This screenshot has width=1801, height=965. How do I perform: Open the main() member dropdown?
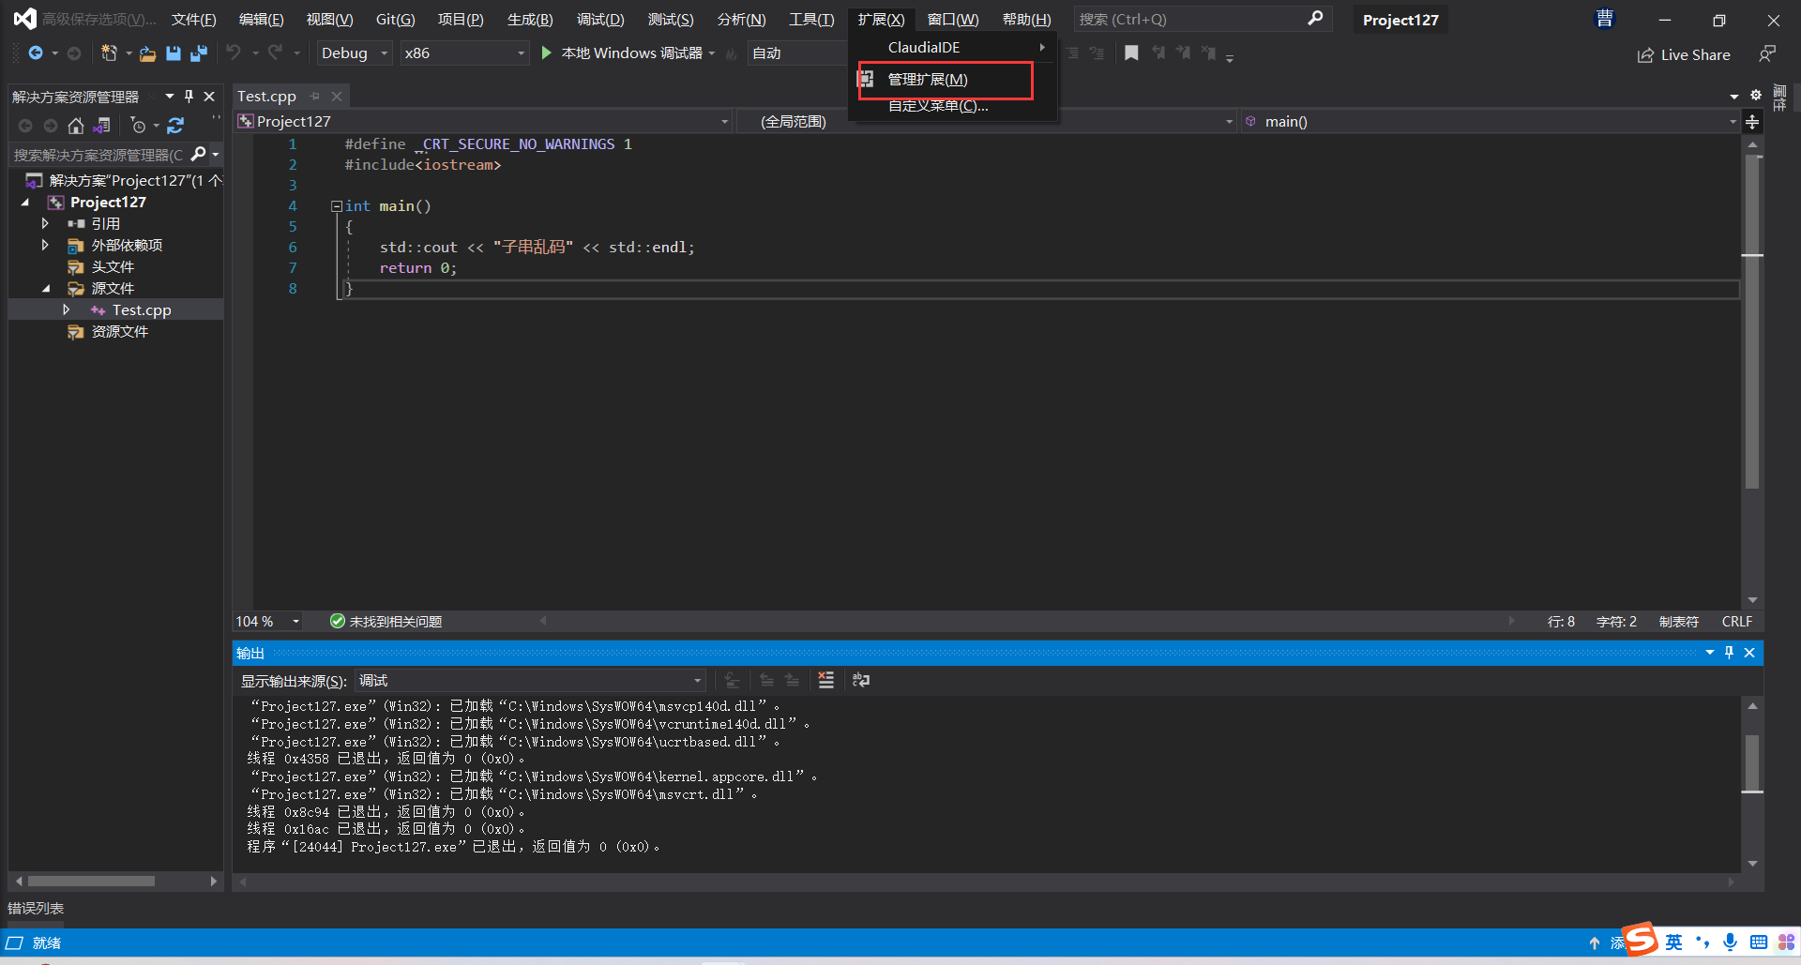[1490, 122]
